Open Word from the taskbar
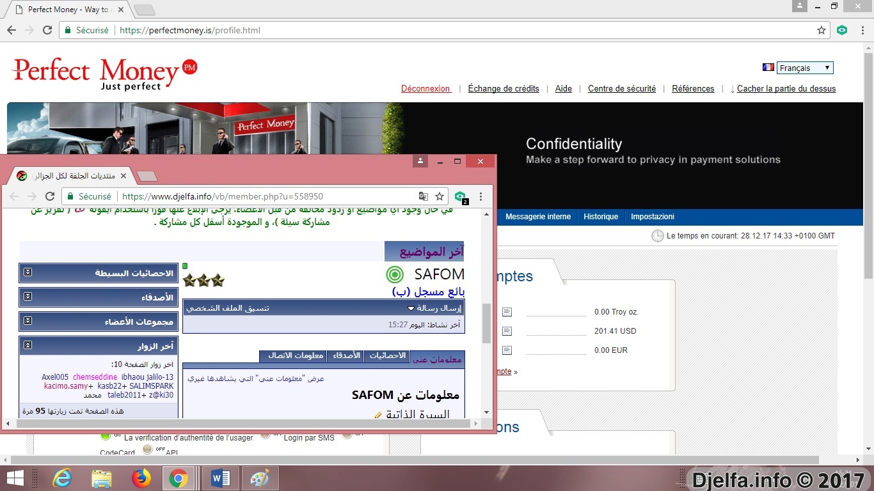The width and height of the screenshot is (874, 491). (220, 478)
